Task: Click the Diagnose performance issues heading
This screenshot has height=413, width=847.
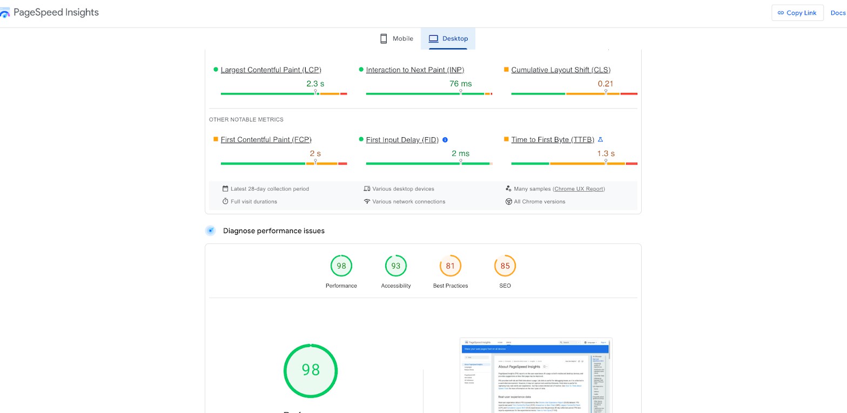Action: pos(274,231)
